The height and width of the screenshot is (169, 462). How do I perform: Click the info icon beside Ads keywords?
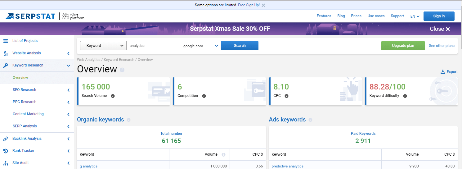[310, 120]
